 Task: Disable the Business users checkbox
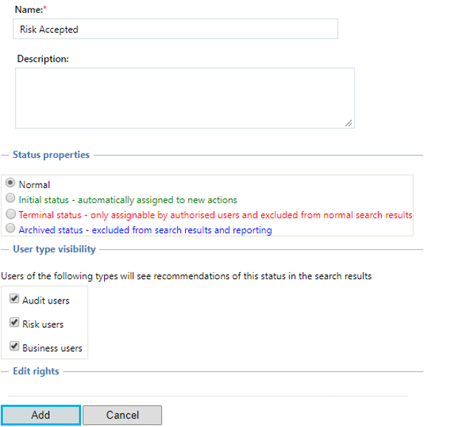pos(14,346)
